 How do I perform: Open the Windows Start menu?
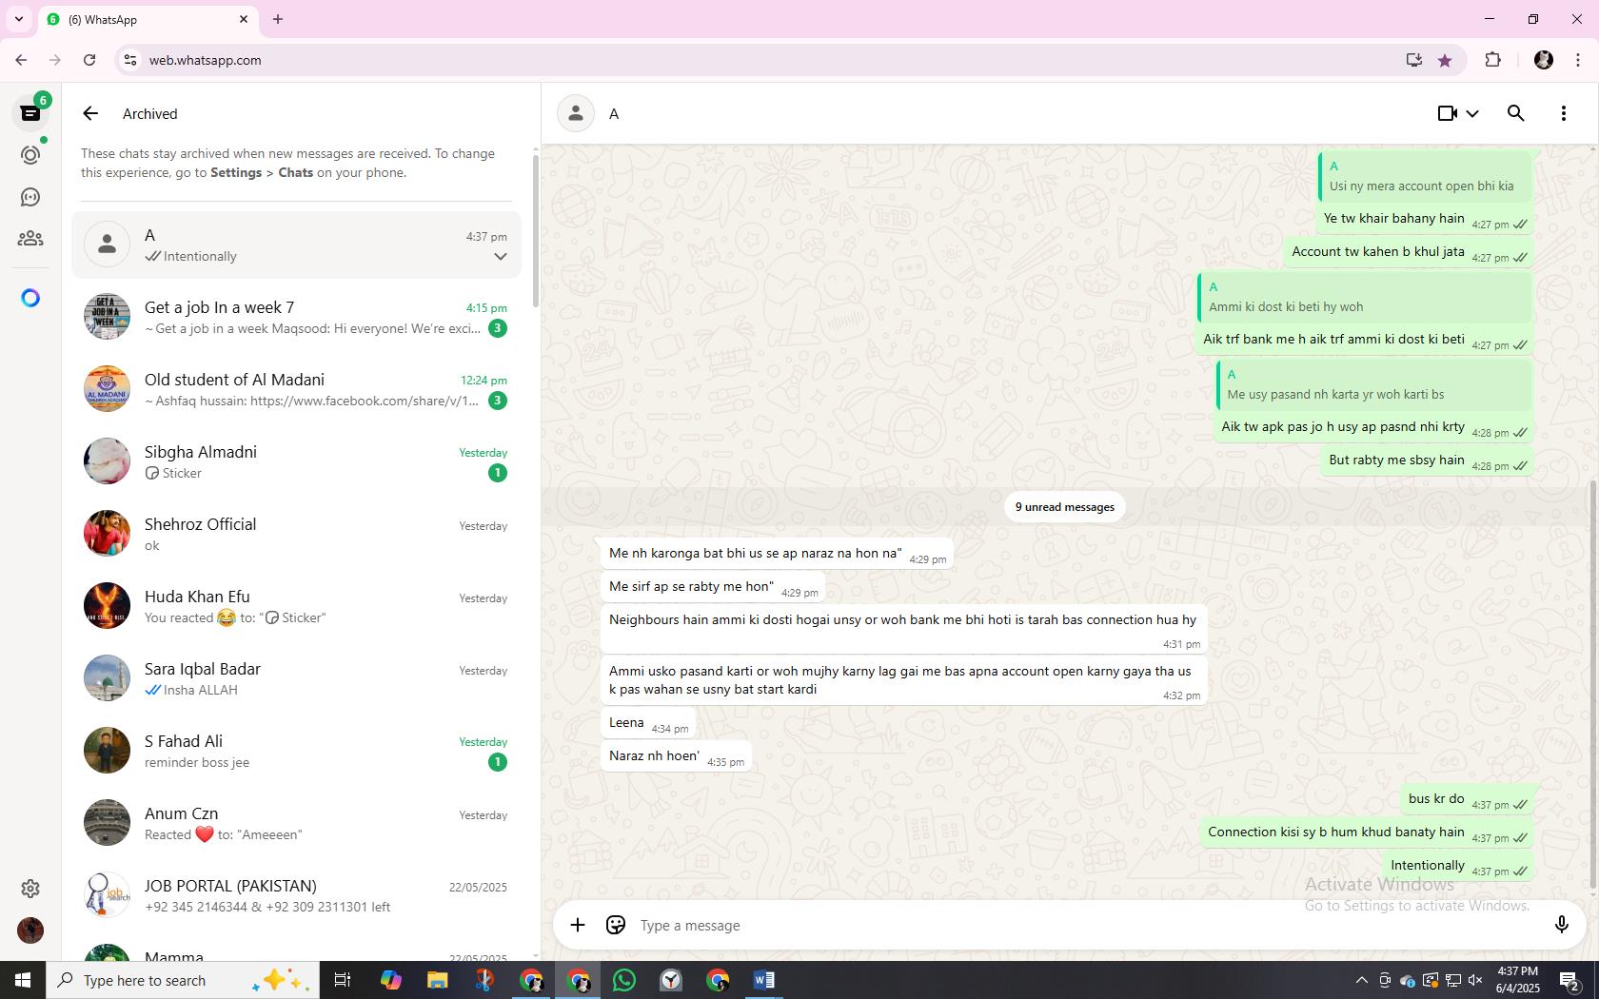[x=23, y=980]
